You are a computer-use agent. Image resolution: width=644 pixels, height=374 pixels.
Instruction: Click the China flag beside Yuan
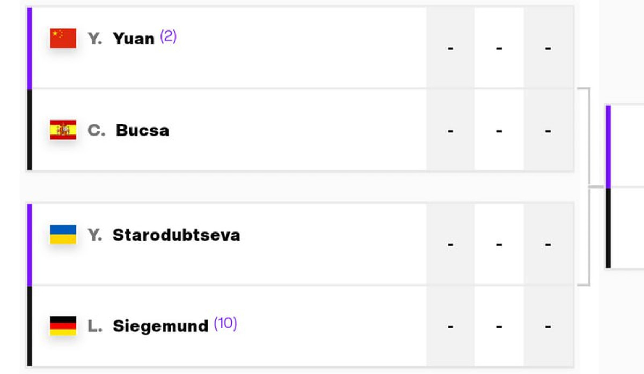click(x=63, y=39)
